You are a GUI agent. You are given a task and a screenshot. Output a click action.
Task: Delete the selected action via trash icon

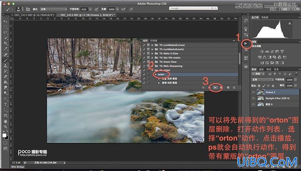[234, 88]
